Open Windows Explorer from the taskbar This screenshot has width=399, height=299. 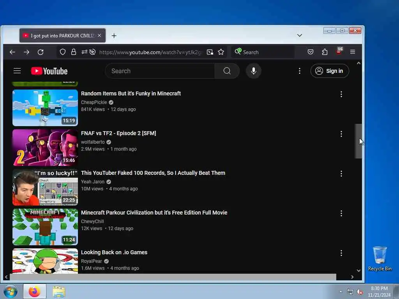[x=59, y=292]
